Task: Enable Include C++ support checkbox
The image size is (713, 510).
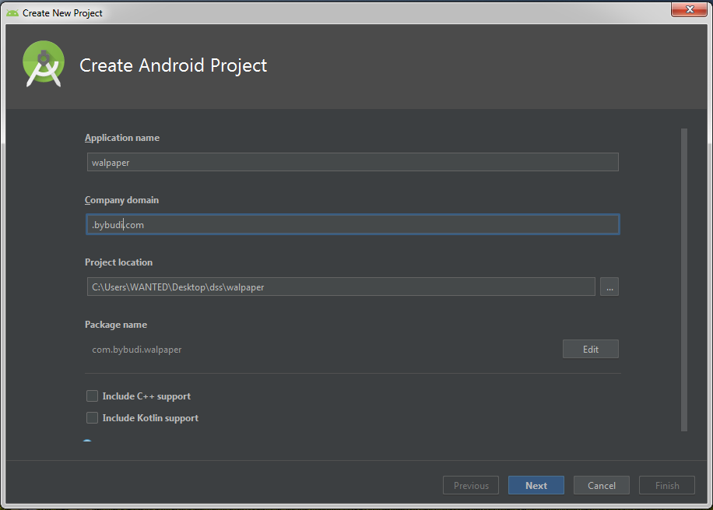Action: (x=93, y=396)
